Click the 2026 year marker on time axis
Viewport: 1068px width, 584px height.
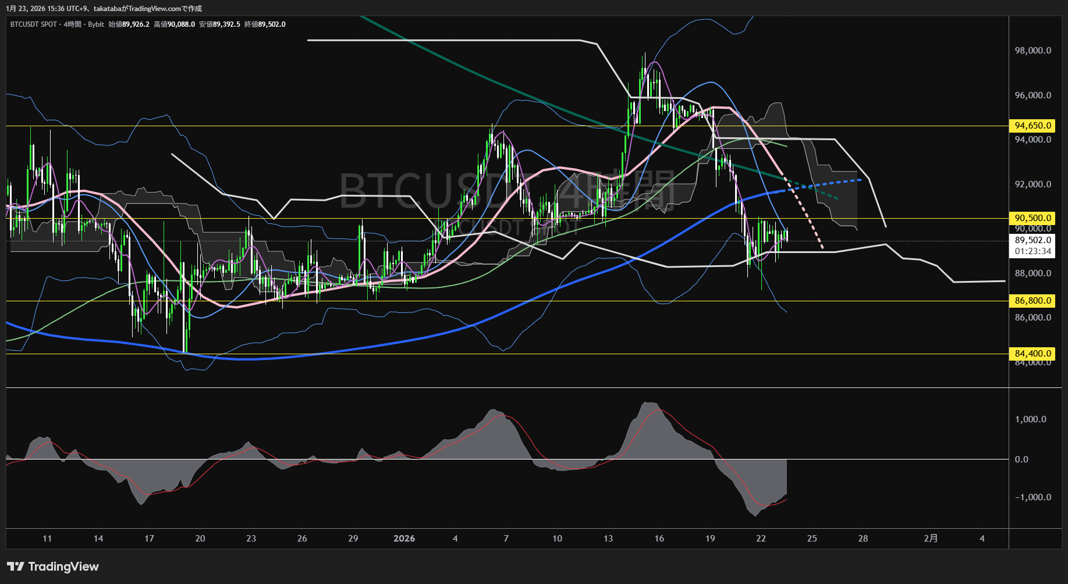pyautogui.click(x=404, y=539)
